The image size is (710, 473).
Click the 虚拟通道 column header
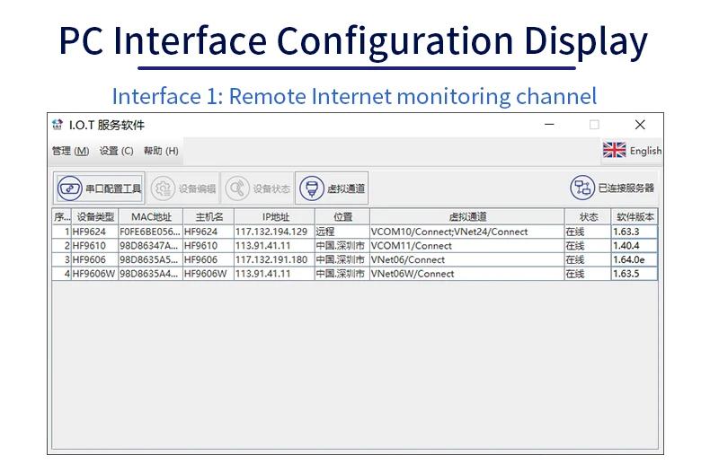pos(466,217)
